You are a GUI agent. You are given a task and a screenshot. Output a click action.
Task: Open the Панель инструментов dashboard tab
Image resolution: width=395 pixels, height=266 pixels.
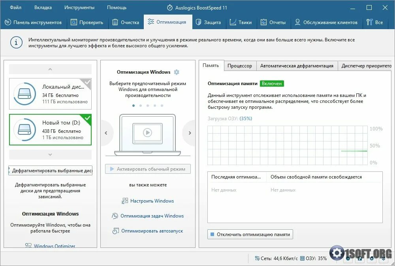(x=33, y=22)
